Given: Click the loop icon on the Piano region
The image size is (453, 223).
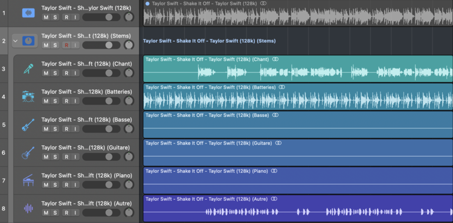Looking at the screenshot, I should 274,171.
